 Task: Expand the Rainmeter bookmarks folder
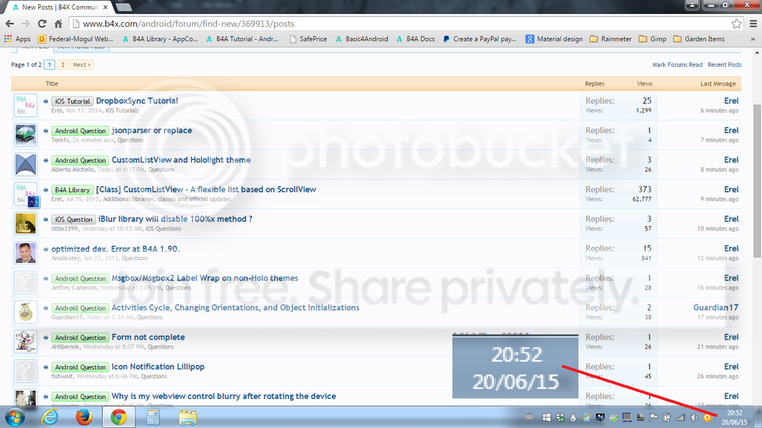611,39
